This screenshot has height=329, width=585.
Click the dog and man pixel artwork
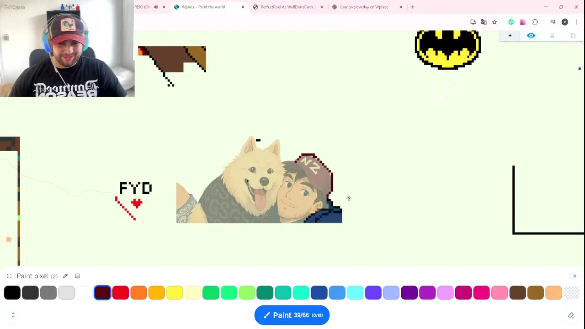click(x=259, y=180)
